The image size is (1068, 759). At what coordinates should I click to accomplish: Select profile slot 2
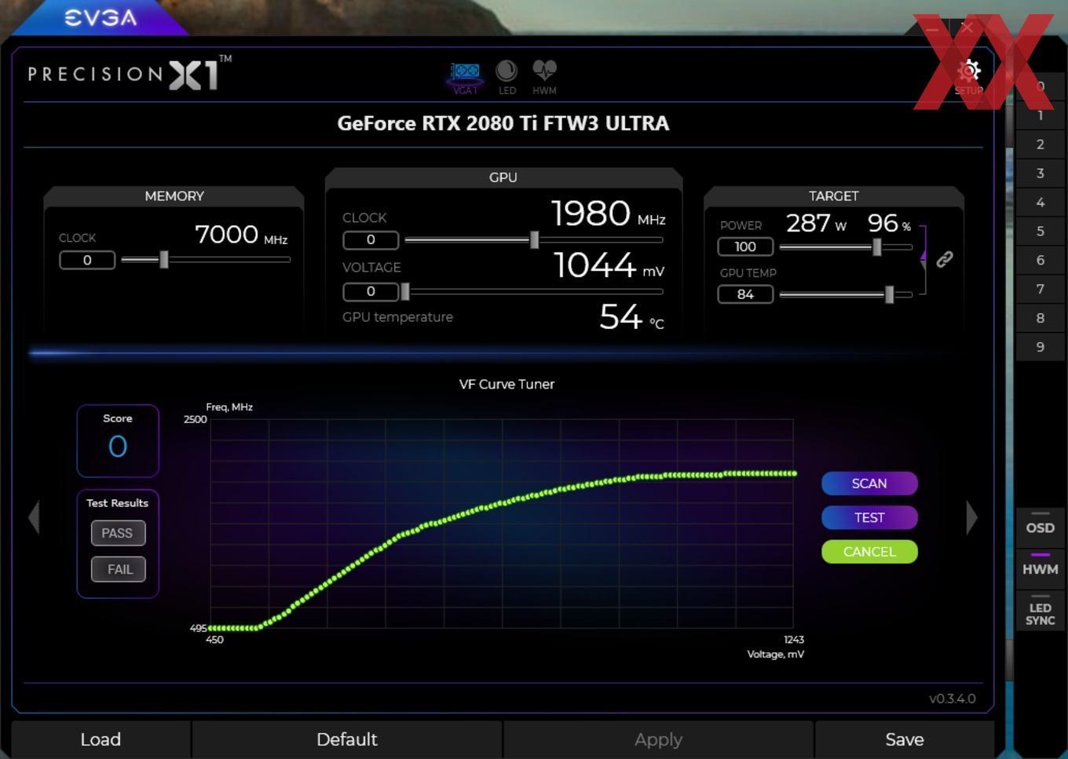point(1041,144)
